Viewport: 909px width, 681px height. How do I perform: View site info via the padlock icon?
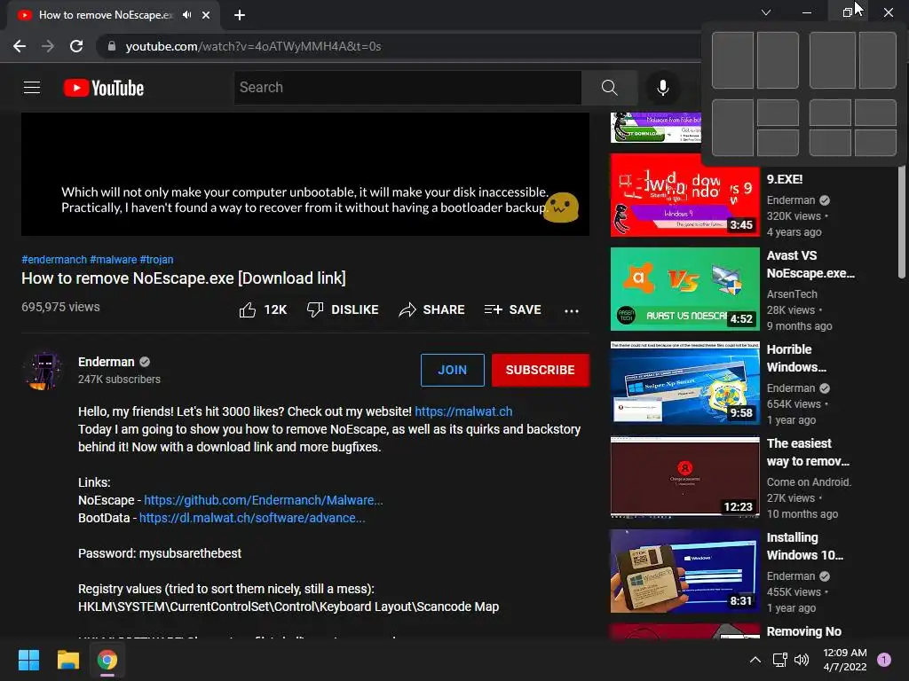(x=111, y=46)
